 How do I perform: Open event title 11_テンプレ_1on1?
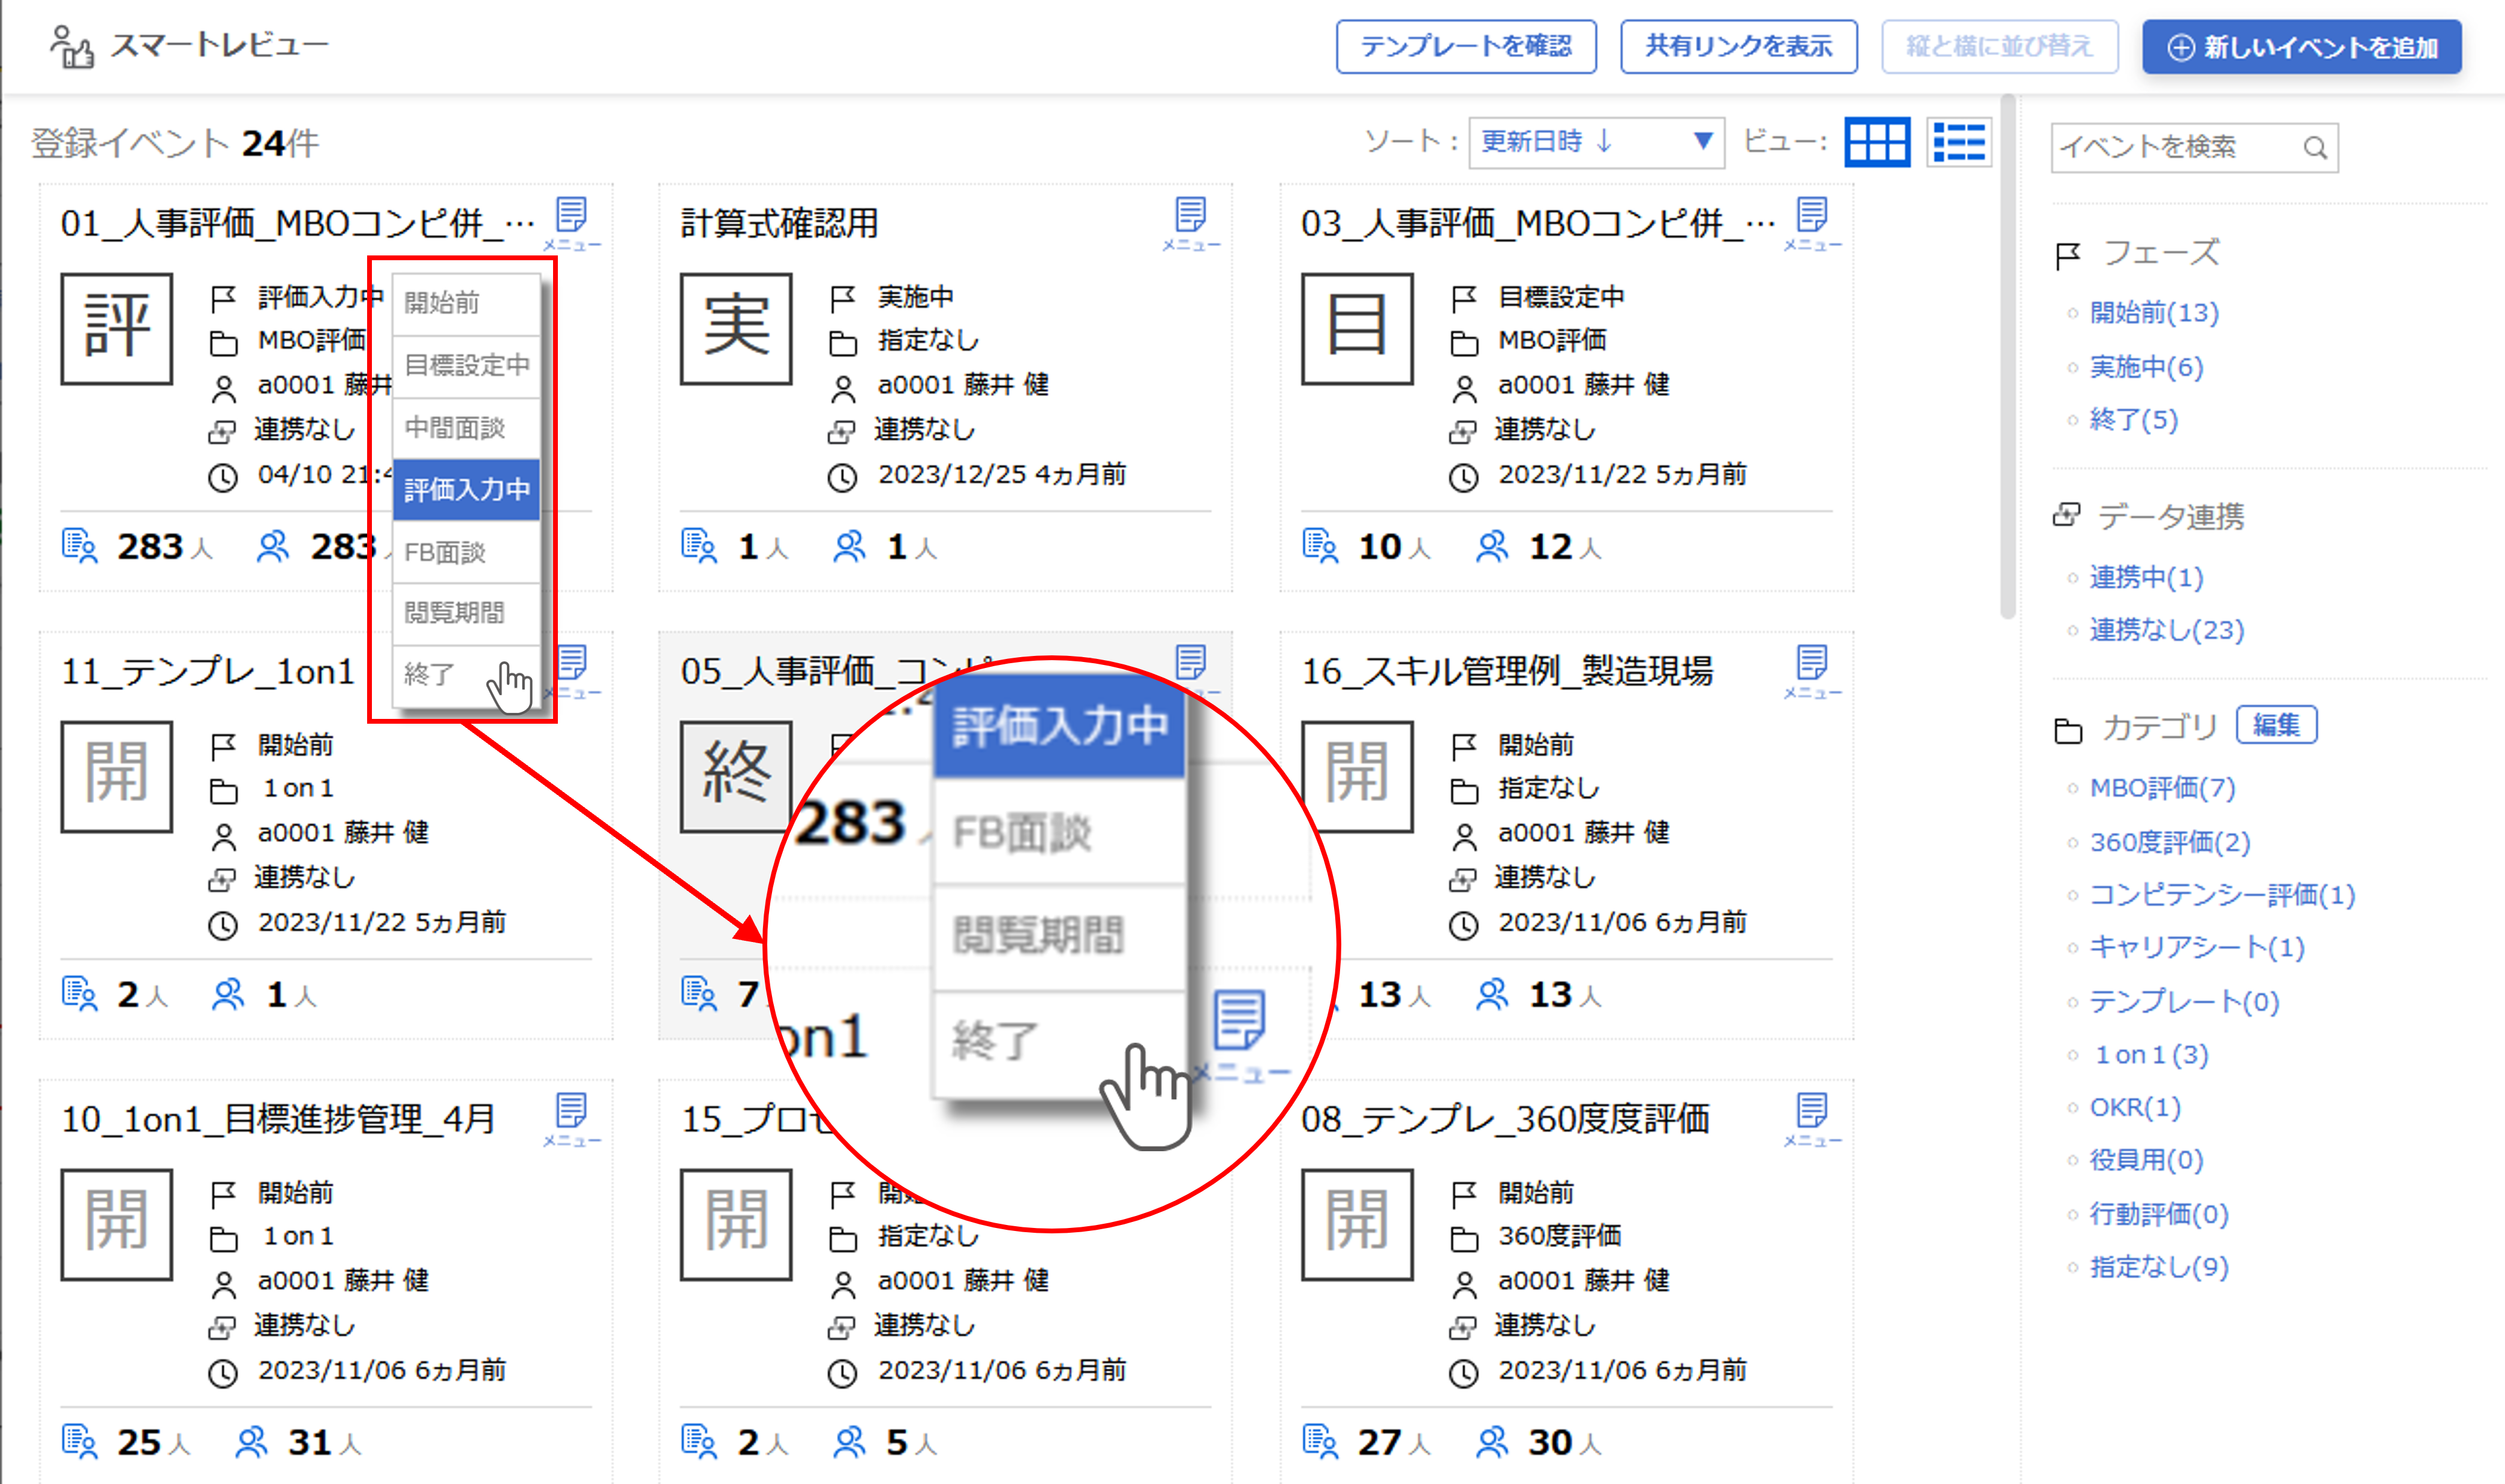[208, 671]
